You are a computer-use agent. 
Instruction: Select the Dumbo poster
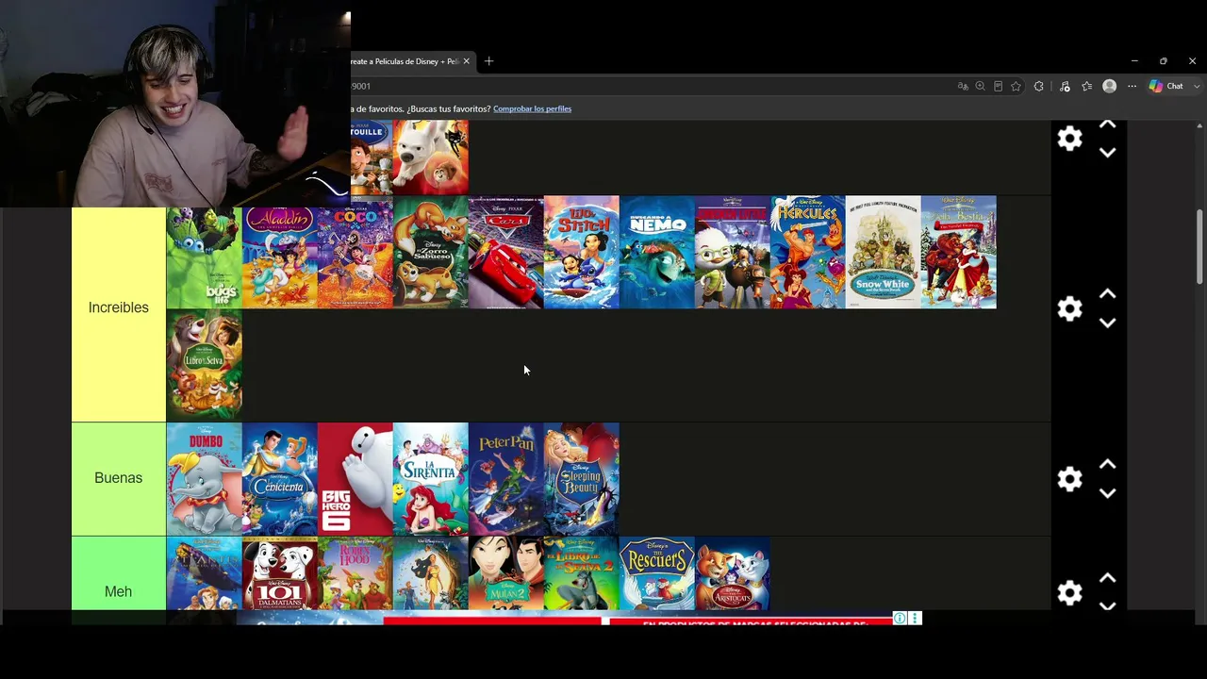[x=204, y=478]
